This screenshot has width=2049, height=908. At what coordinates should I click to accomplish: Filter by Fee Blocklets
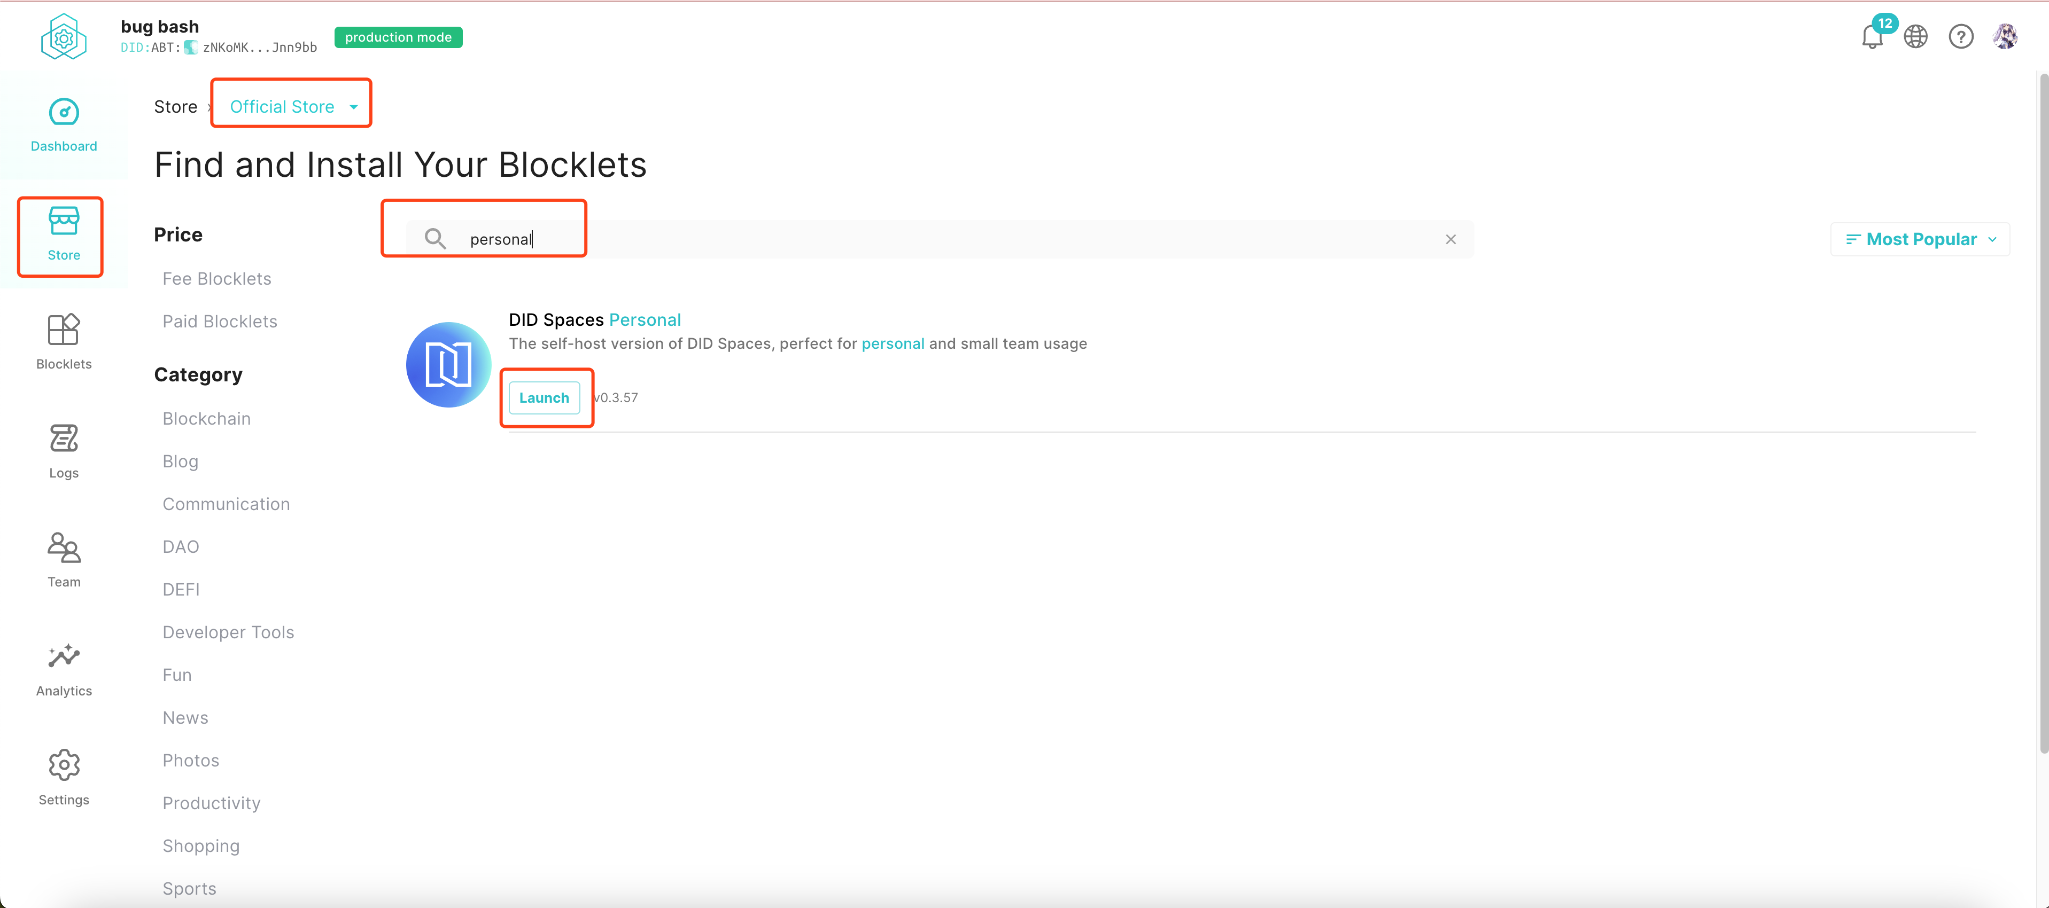[217, 279]
